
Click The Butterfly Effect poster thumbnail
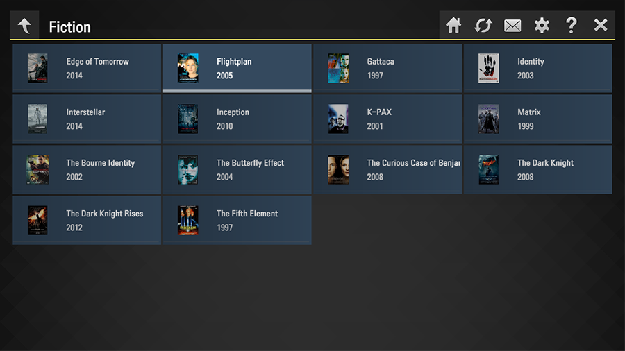[187, 169]
